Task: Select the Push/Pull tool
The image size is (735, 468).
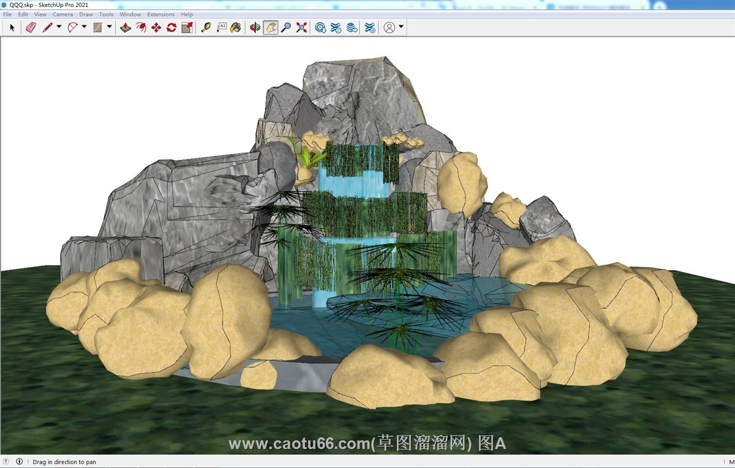Action: 126,28
